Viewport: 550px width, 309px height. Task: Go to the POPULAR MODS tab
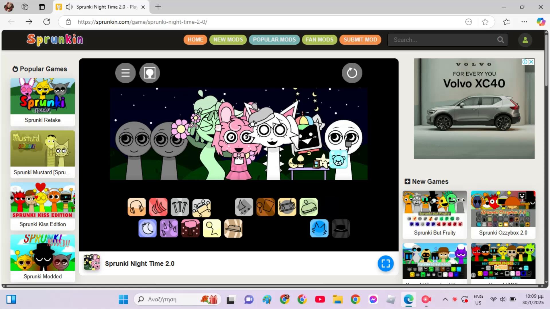pyautogui.click(x=274, y=40)
